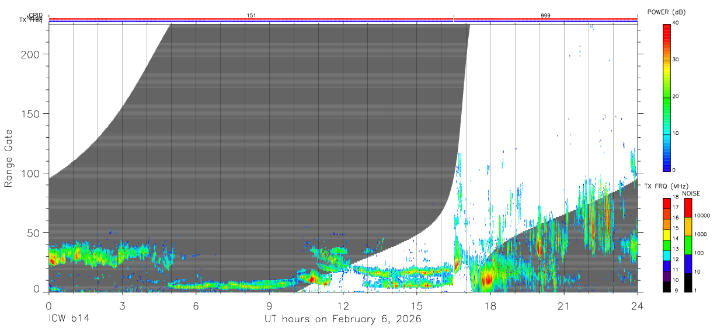Click the POWER (dB) color bar
Screen dimensions: 717x331
tap(666, 97)
